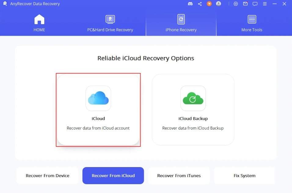Click the blue iCloud cloud icon

(98, 98)
